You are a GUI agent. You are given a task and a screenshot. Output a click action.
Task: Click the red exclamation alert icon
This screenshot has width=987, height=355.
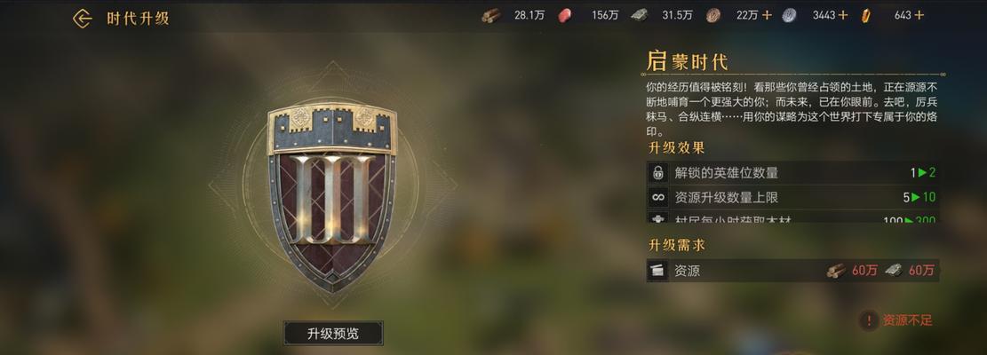[x=870, y=321]
